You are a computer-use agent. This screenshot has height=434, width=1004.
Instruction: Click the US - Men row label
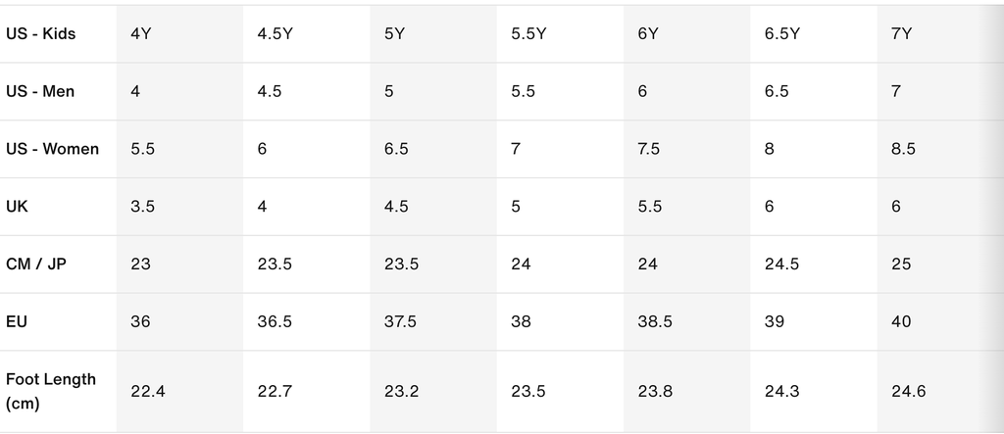click(40, 91)
